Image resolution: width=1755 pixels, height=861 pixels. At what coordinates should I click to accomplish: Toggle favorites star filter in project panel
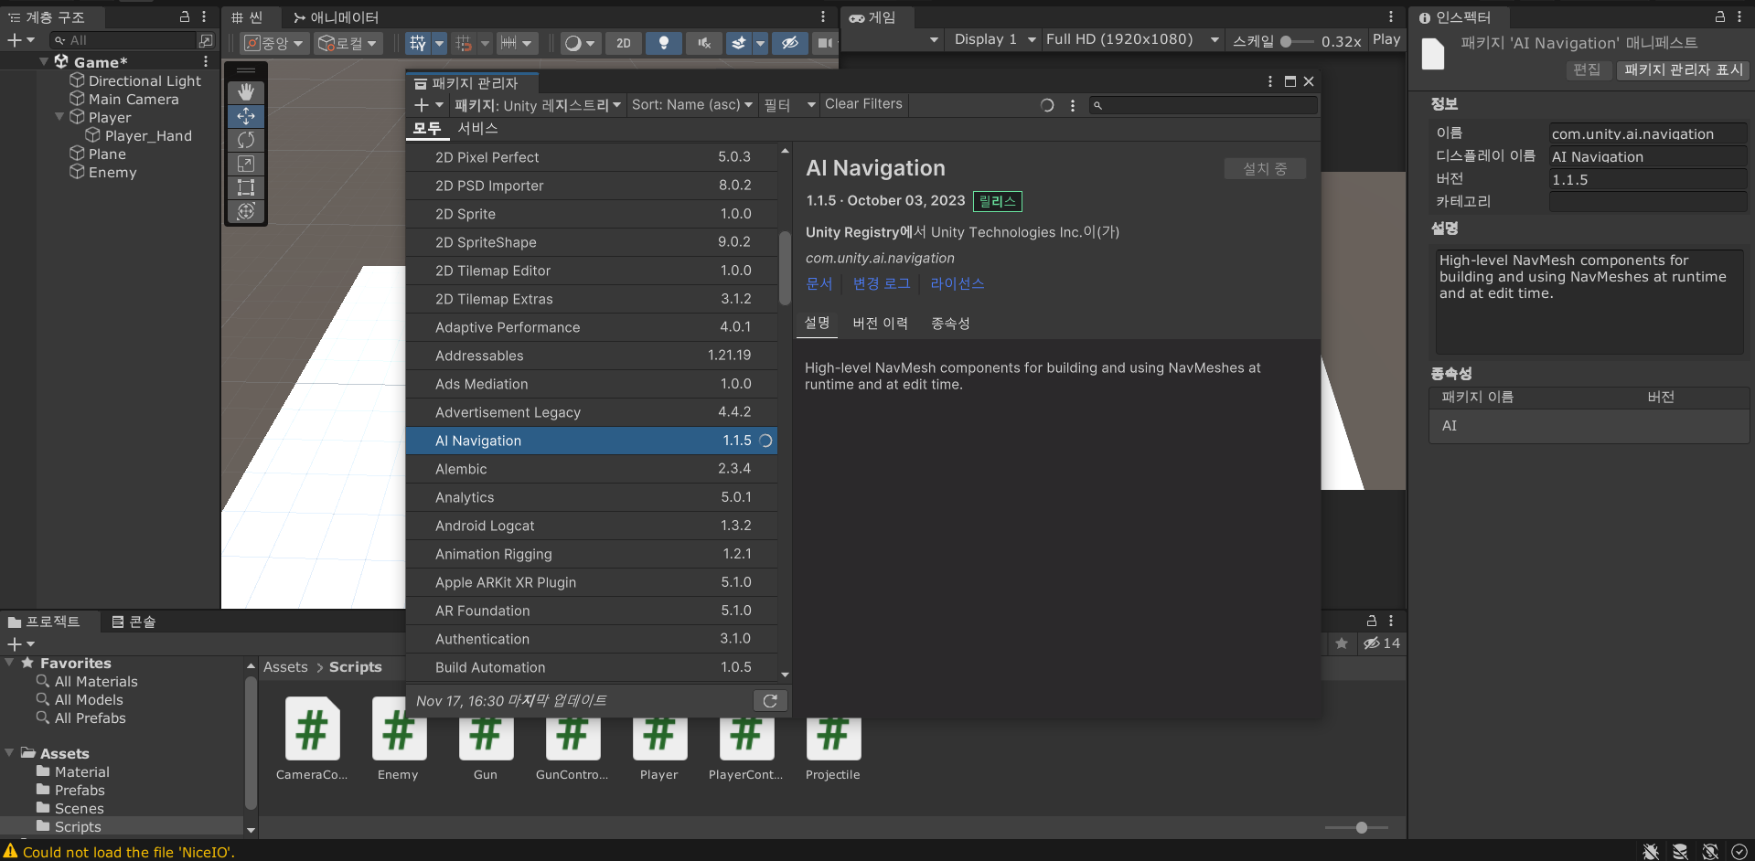coord(1342,643)
